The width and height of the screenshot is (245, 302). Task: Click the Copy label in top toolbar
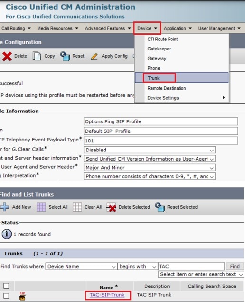click(x=49, y=56)
